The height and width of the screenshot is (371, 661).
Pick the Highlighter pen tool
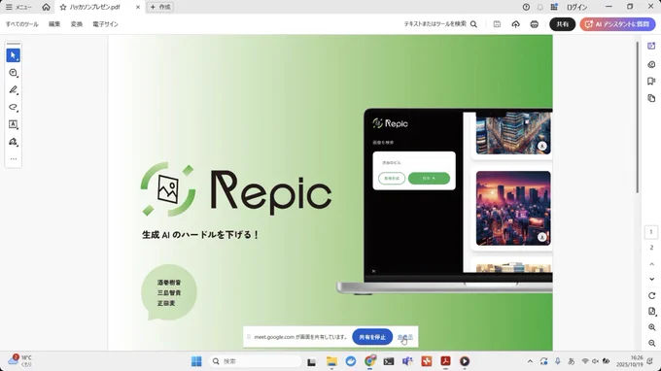[13, 89]
